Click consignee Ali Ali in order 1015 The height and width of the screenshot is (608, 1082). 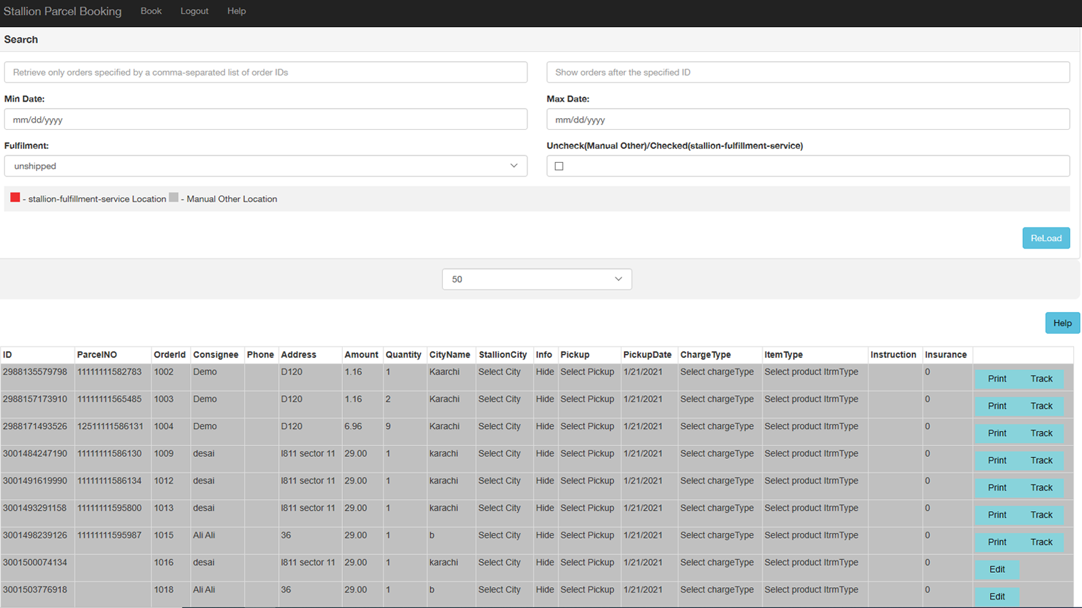(204, 535)
